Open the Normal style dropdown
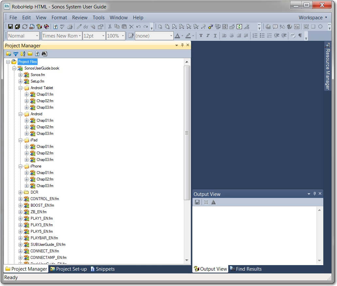Screen dimensions: 337x286 pyautogui.click(x=37, y=36)
